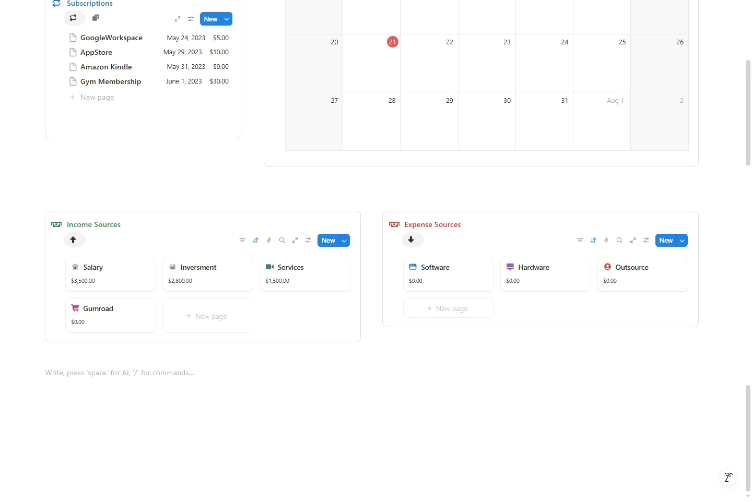
Task: Open the GoogleWorkspace subscription entry
Action: [x=111, y=38]
